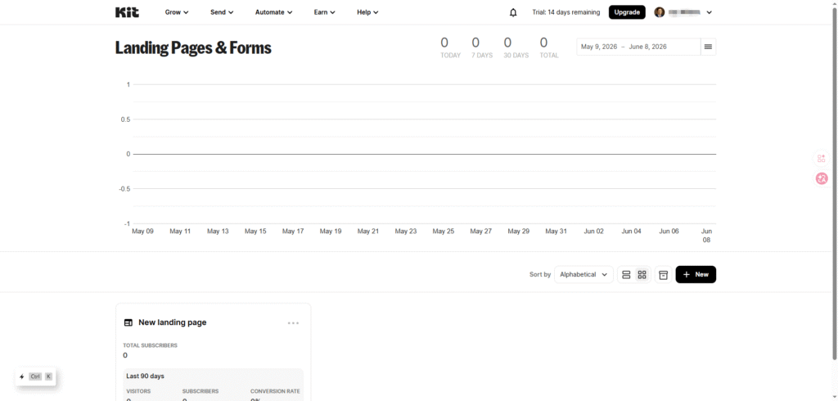Open the archived forms icon
This screenshot has height=401, width=838.
[663, 274]
